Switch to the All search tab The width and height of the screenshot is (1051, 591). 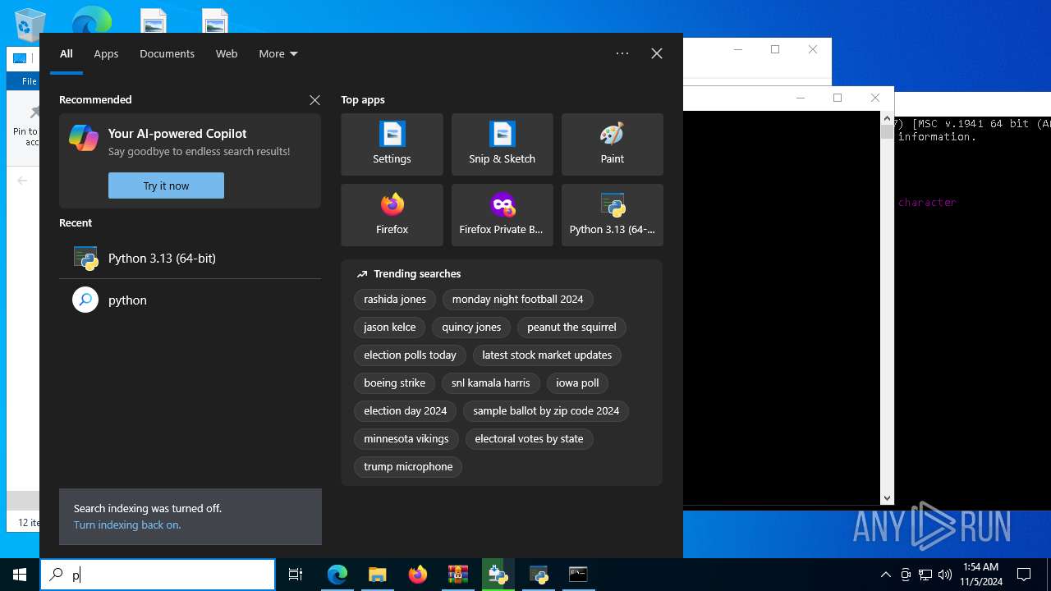point(67,53)
